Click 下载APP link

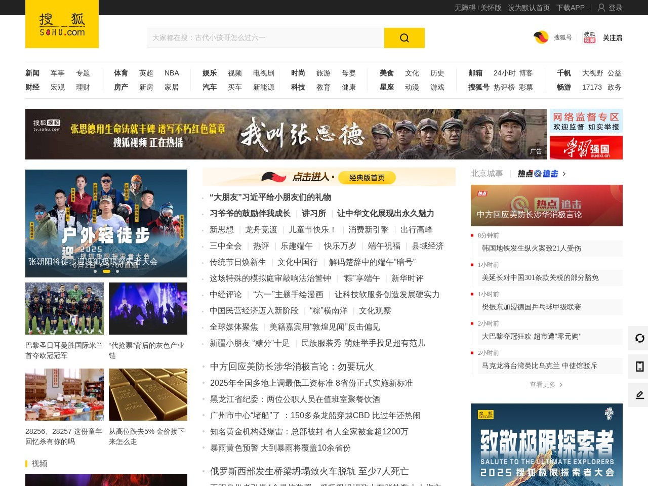pyautogui.click(x=571, y=8)
